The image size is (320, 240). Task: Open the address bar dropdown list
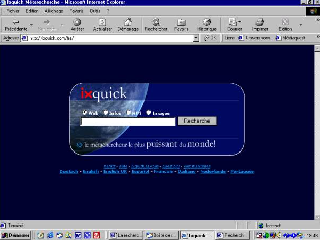[196, 38]
